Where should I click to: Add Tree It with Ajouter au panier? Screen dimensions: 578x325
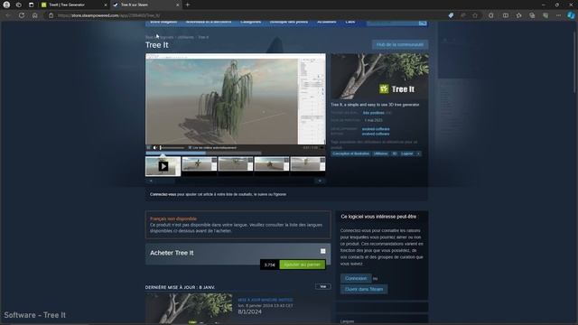tap(302, 265)
